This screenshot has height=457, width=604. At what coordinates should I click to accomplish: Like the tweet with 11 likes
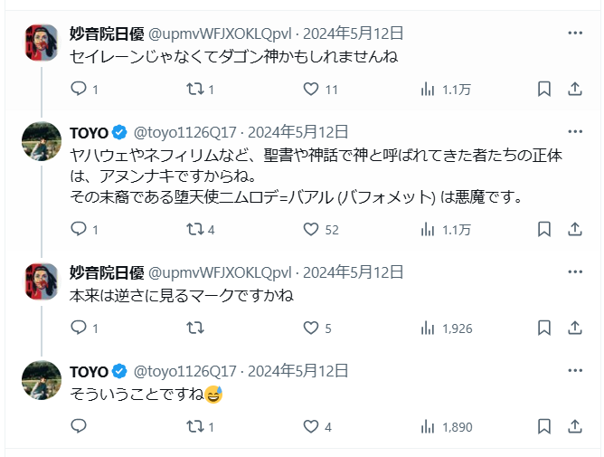click(x=311, y=89)
